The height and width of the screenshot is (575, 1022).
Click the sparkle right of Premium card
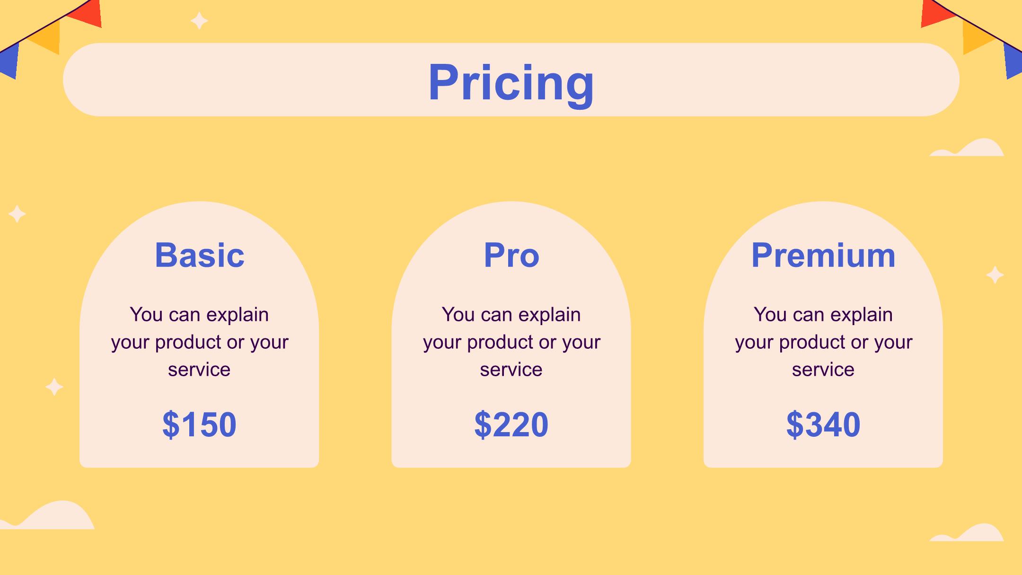tap(995, 274)
